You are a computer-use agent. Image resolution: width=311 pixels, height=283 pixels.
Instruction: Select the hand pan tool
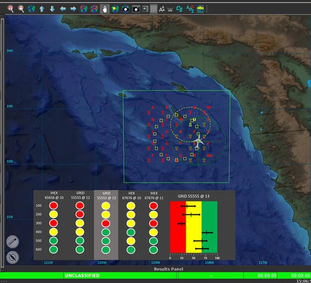tap(104, 8)
